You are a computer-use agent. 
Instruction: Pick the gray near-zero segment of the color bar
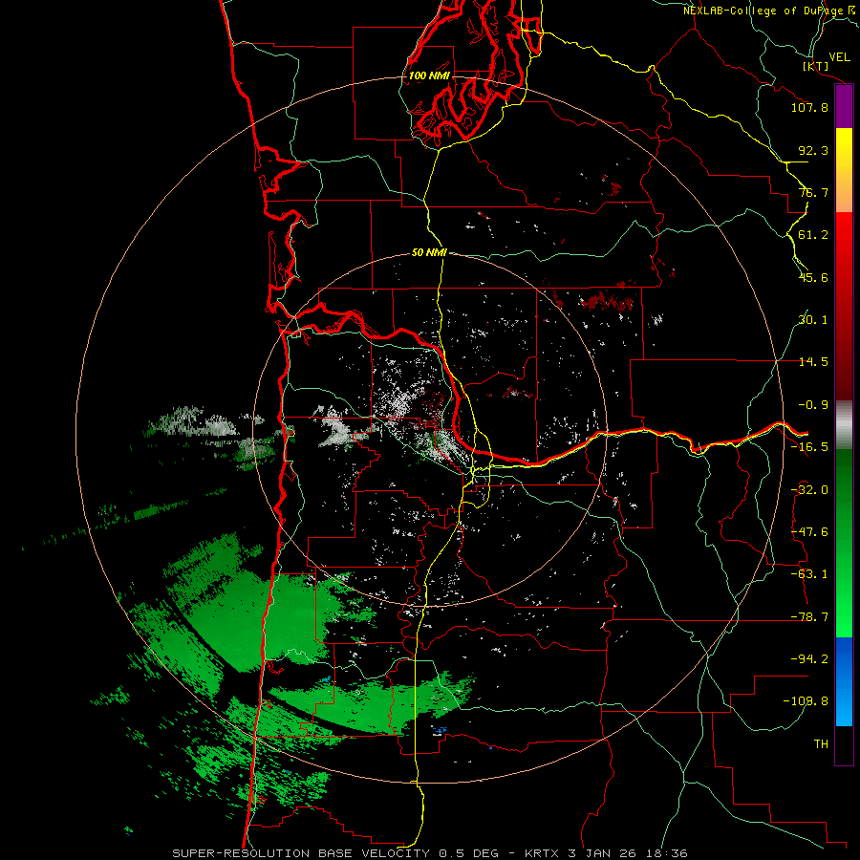844,425
